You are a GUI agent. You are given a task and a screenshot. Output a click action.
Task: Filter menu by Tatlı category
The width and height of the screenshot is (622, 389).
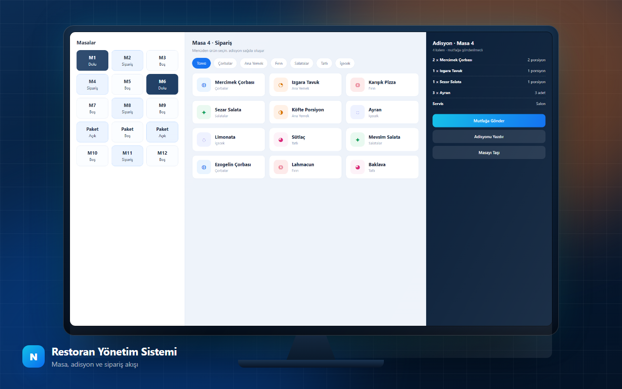[324, 63]
